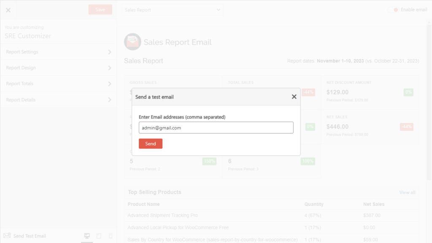Switch to tablet preview icon
This screenshot has height=243, width=432.
tap(99, 236)
